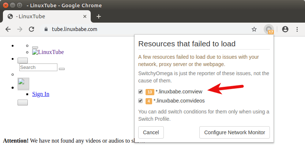Click Configure Network Monitor button

pos(234,132)
